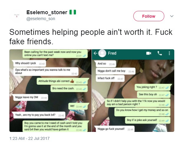Click the Fred contact name in header

click(112, 53)
